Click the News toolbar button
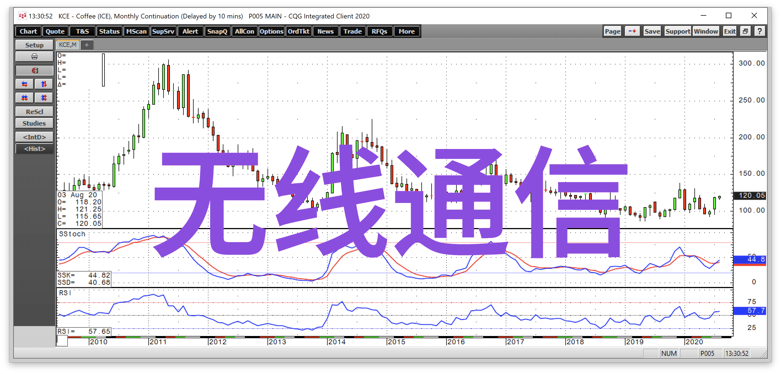 tap(325, 31)
